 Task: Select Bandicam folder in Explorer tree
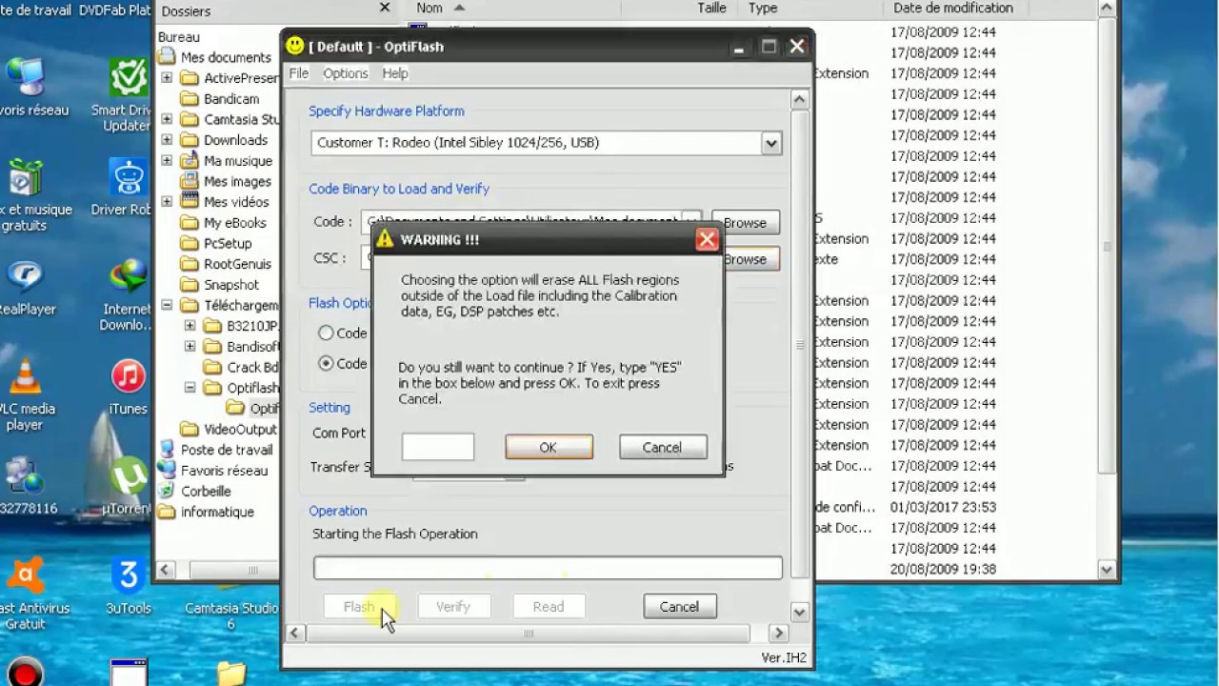(x=231, y=99)
